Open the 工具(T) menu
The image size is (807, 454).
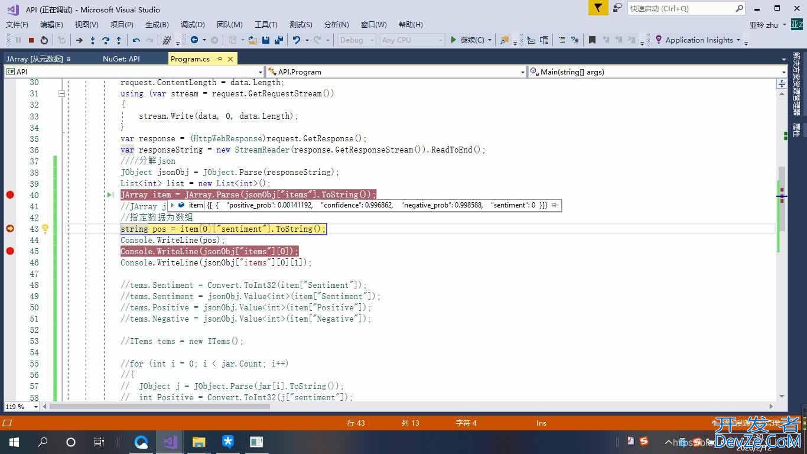pyautogui.click(x=266, y=25)
